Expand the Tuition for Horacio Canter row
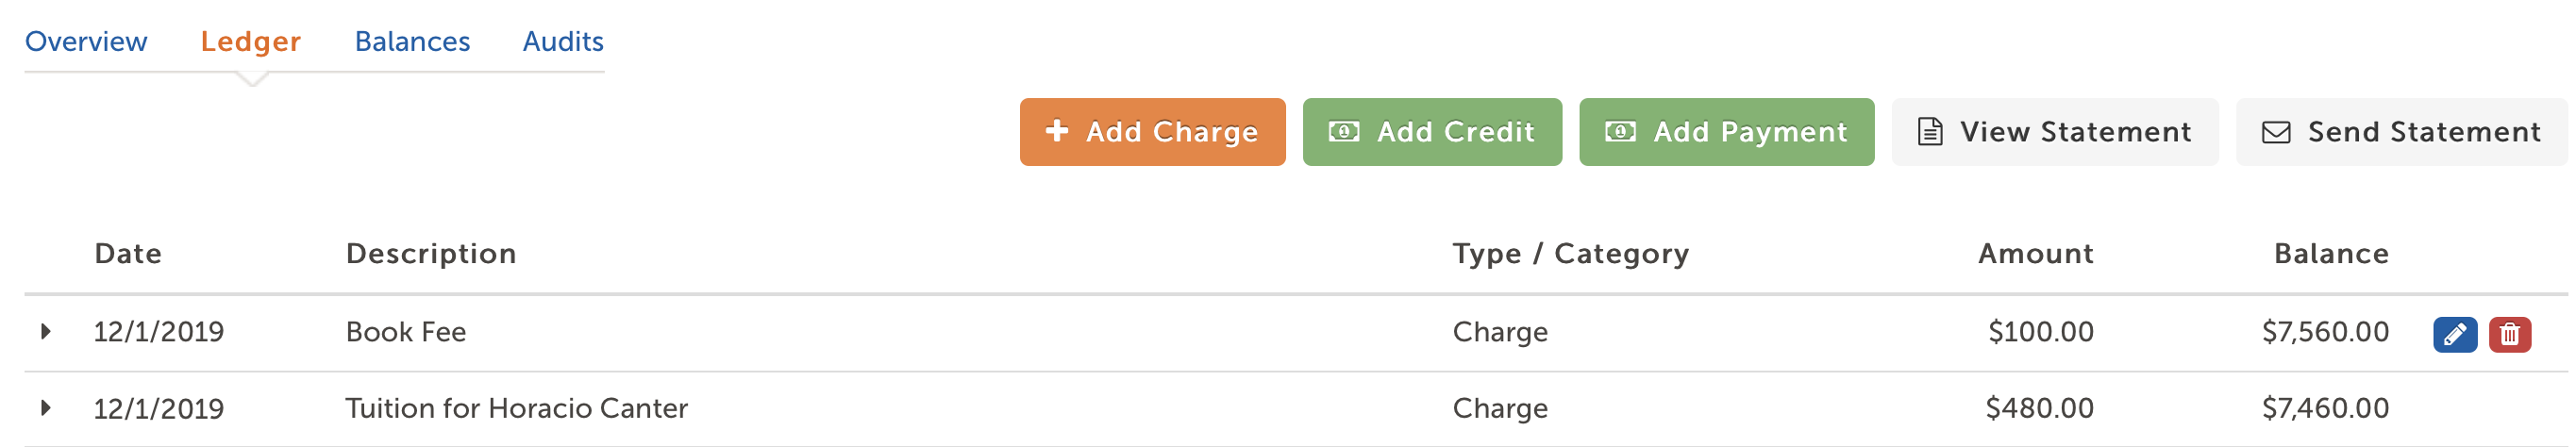2576x447 pixels. [x=45, y=408]
